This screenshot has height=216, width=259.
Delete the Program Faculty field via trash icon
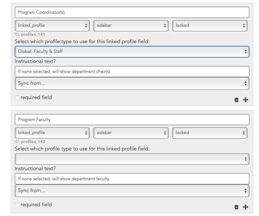pos(236,207)
